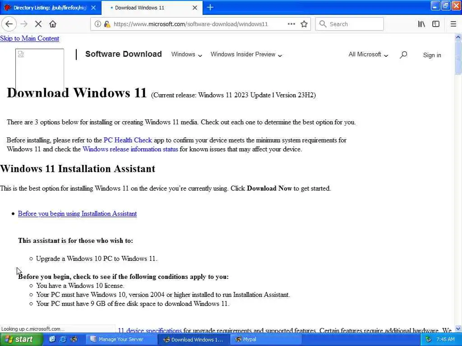Screen dimensions: 462x346
Task: Click the Sign in link
Action: [x=432, y=55]
